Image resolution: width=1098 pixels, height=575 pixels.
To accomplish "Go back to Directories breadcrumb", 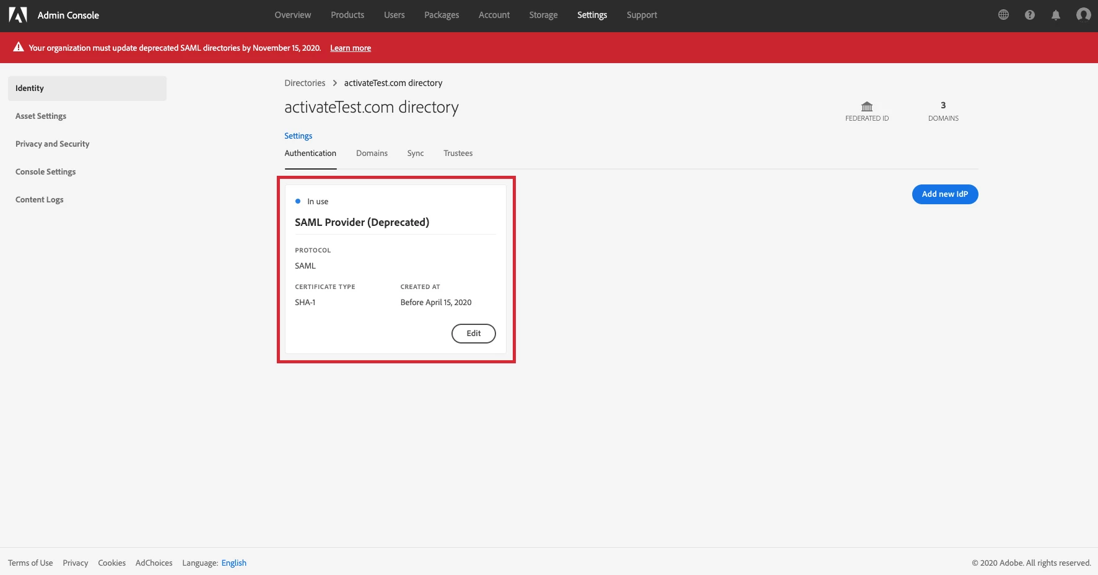I will [x=305, y=83].
